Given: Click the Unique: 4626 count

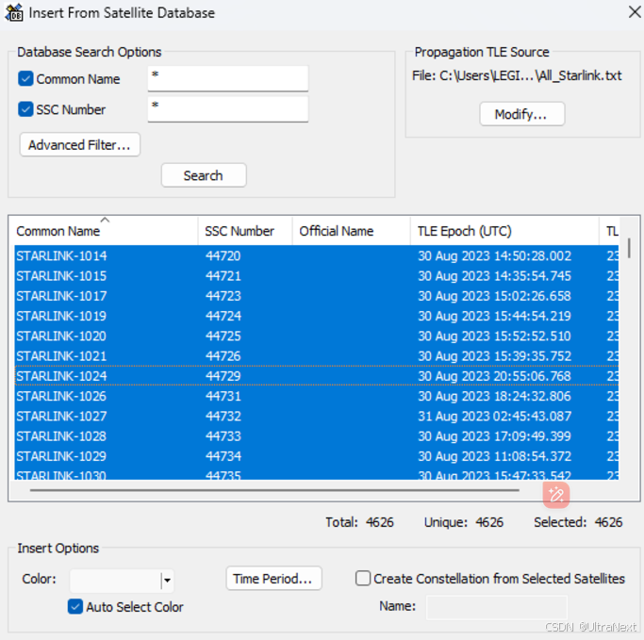Looking at the screenshot, I should pos(464,522).
